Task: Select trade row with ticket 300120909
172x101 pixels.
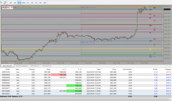Action: (86, 86)
